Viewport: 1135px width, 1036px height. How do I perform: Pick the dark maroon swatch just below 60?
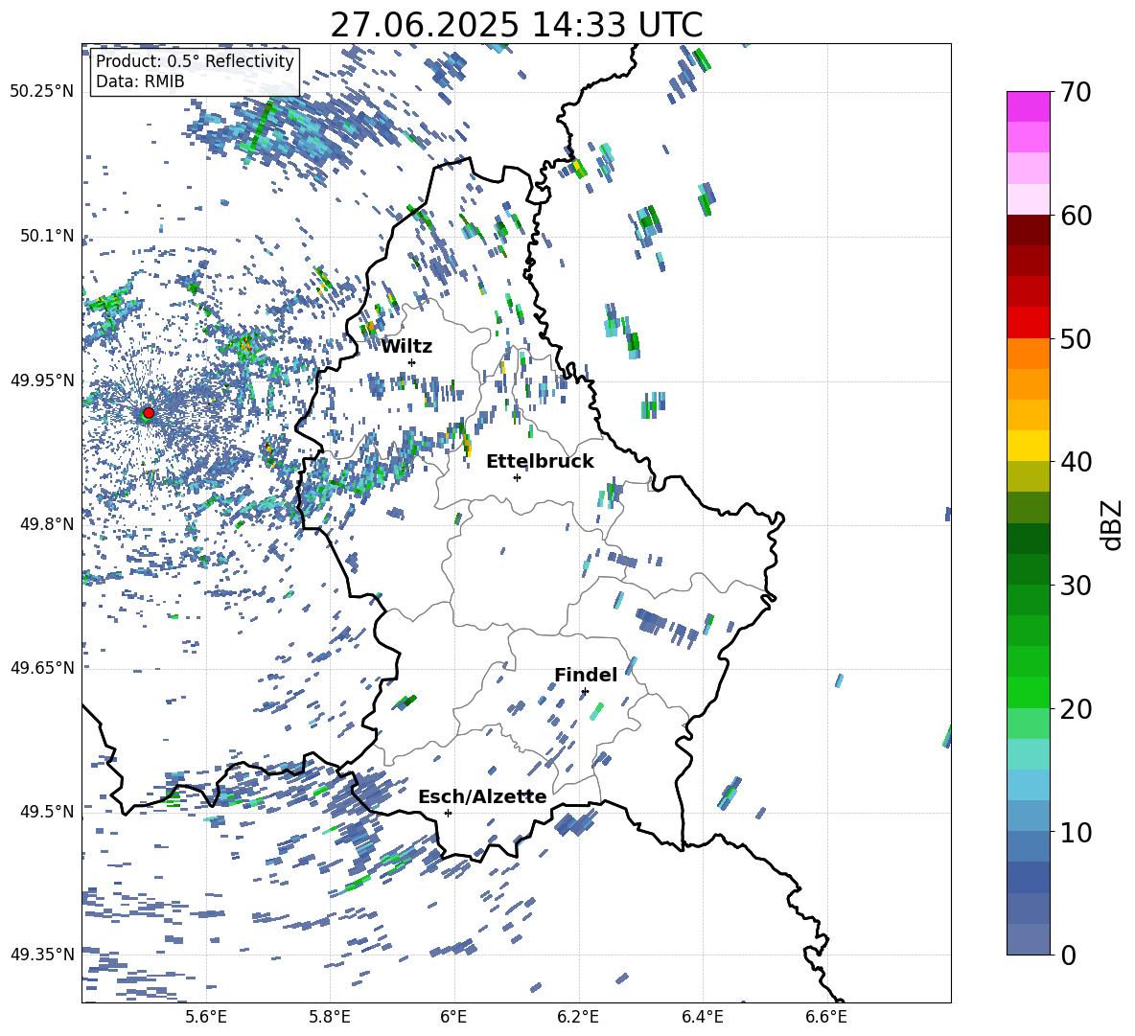1028,230
